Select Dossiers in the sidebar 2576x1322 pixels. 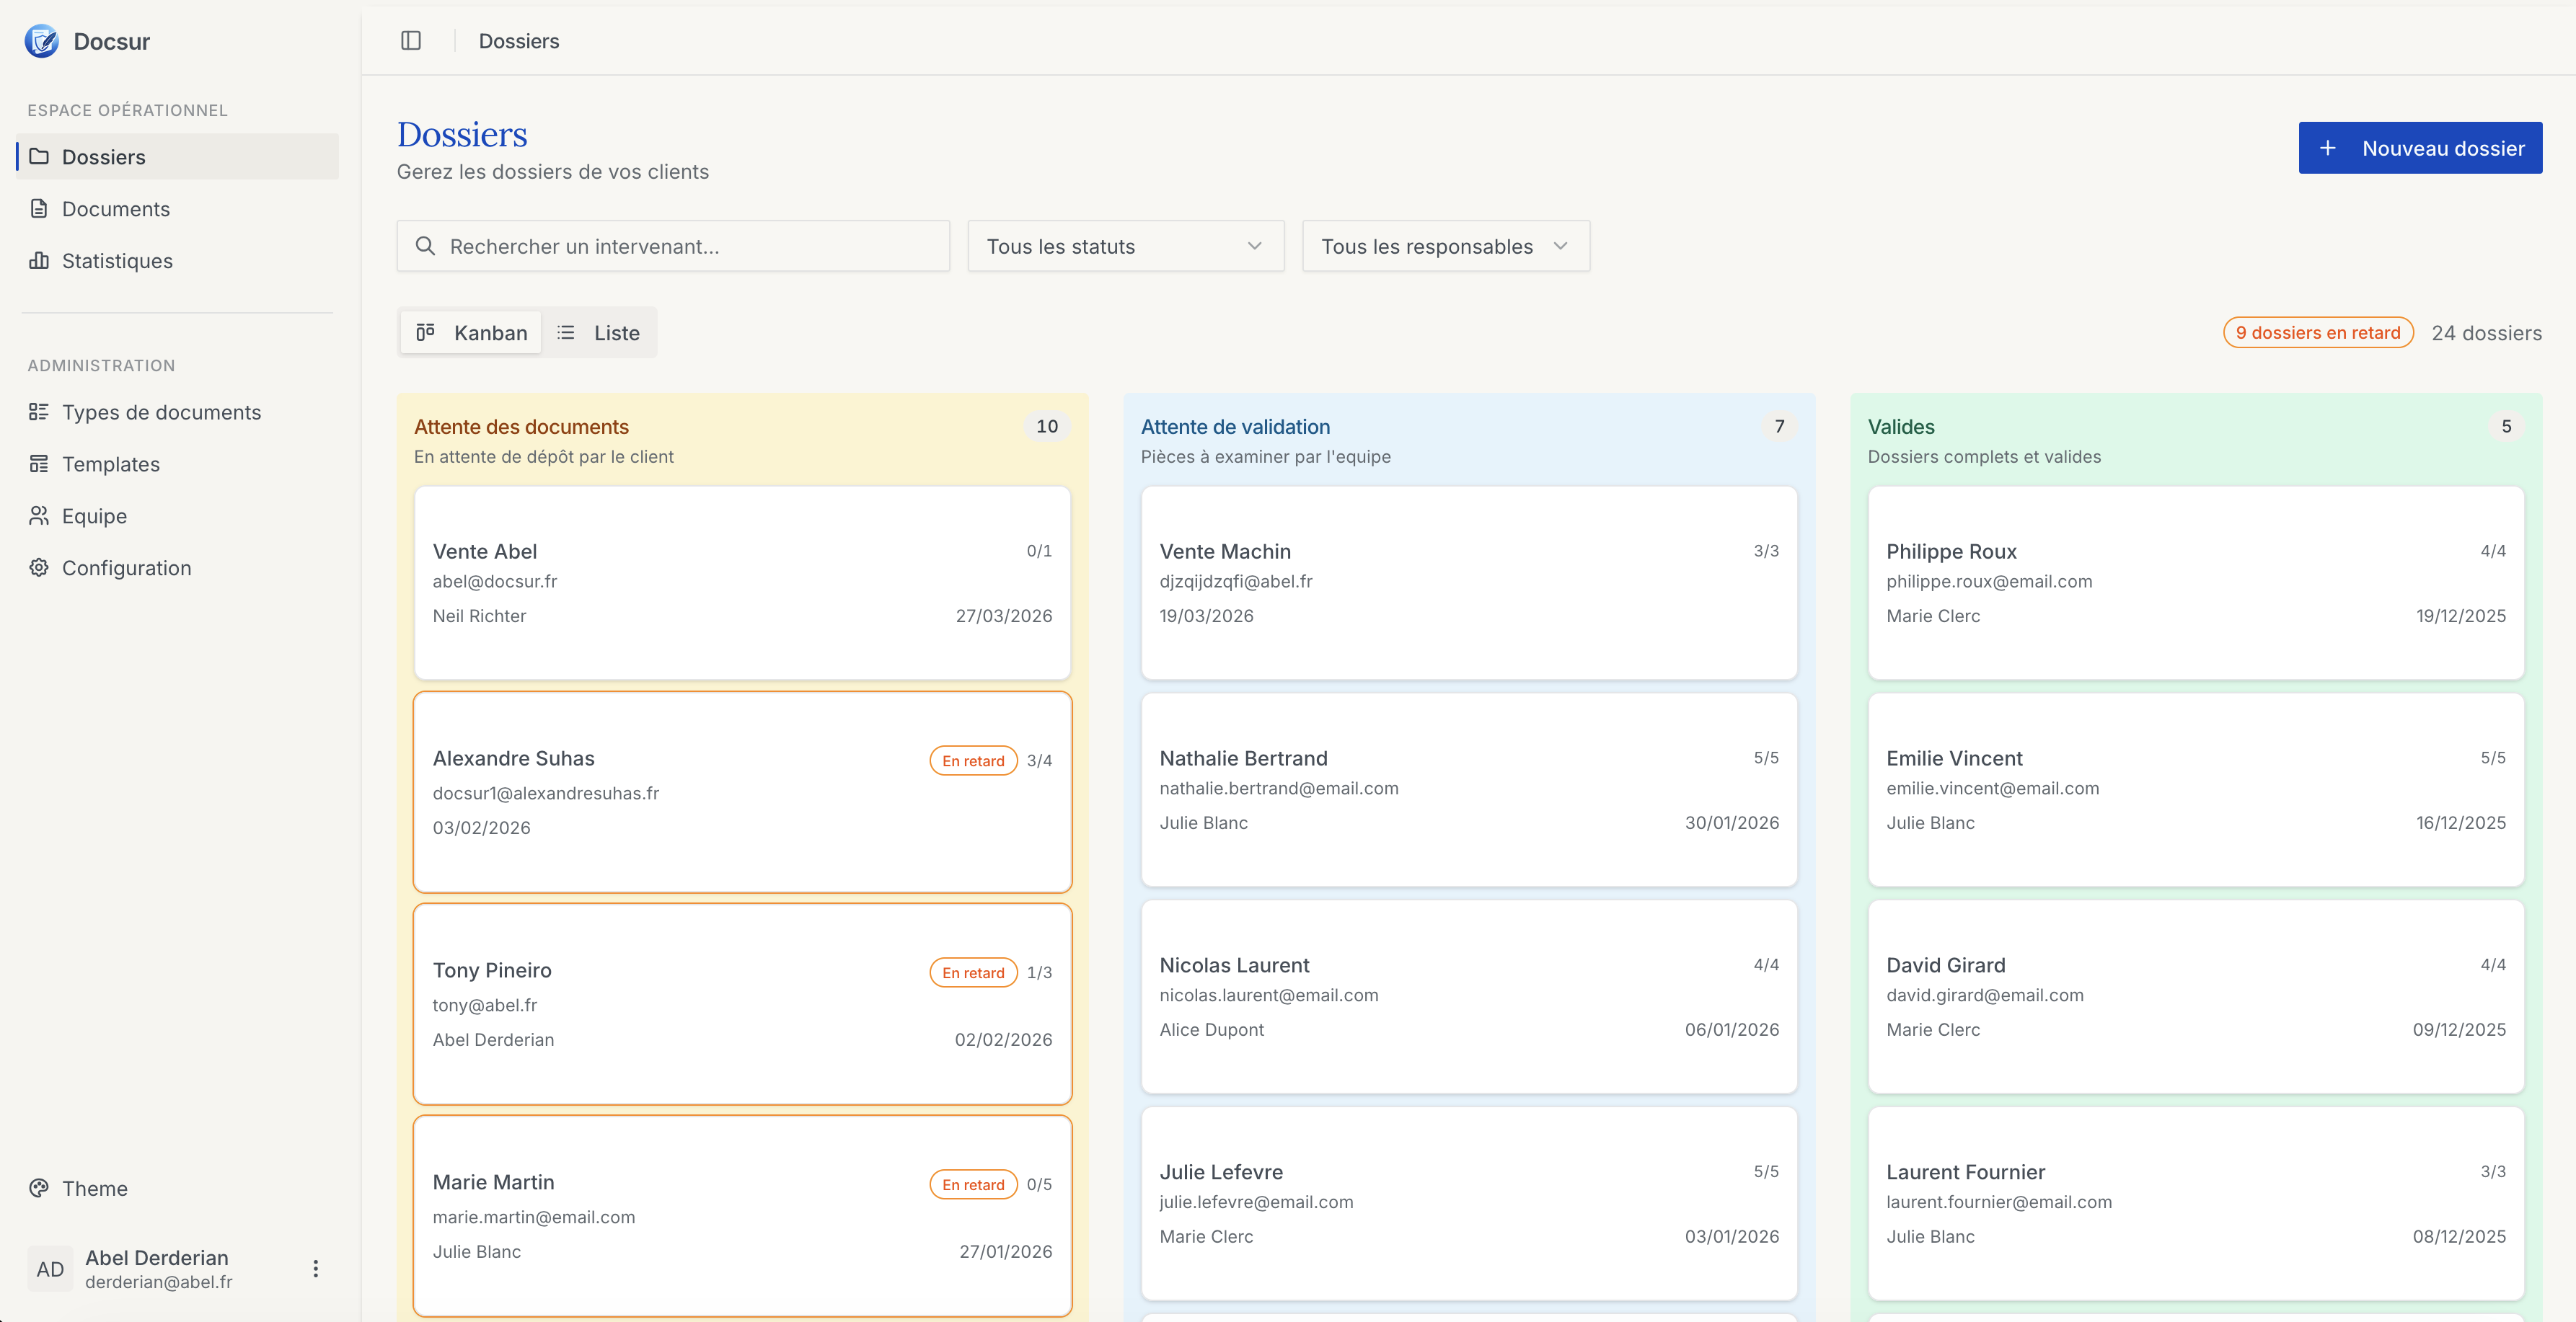pyautogui.click(x=103, y=157)
